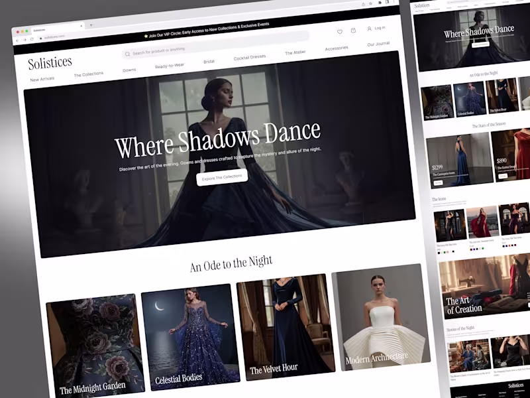Open The Collections menu item
This screenshot has height=398, width=530.
89,74
